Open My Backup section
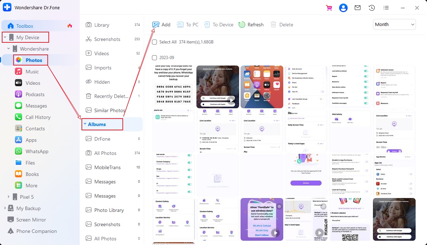Screen dimensions: 427x245 tap(28, 208)
